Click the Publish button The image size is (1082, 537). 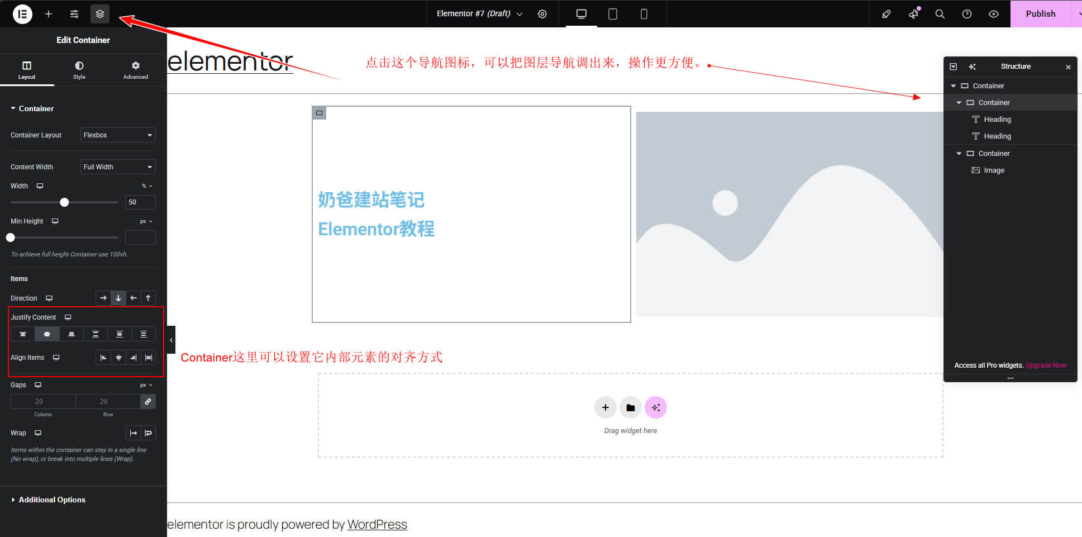tap(1040, 14)
